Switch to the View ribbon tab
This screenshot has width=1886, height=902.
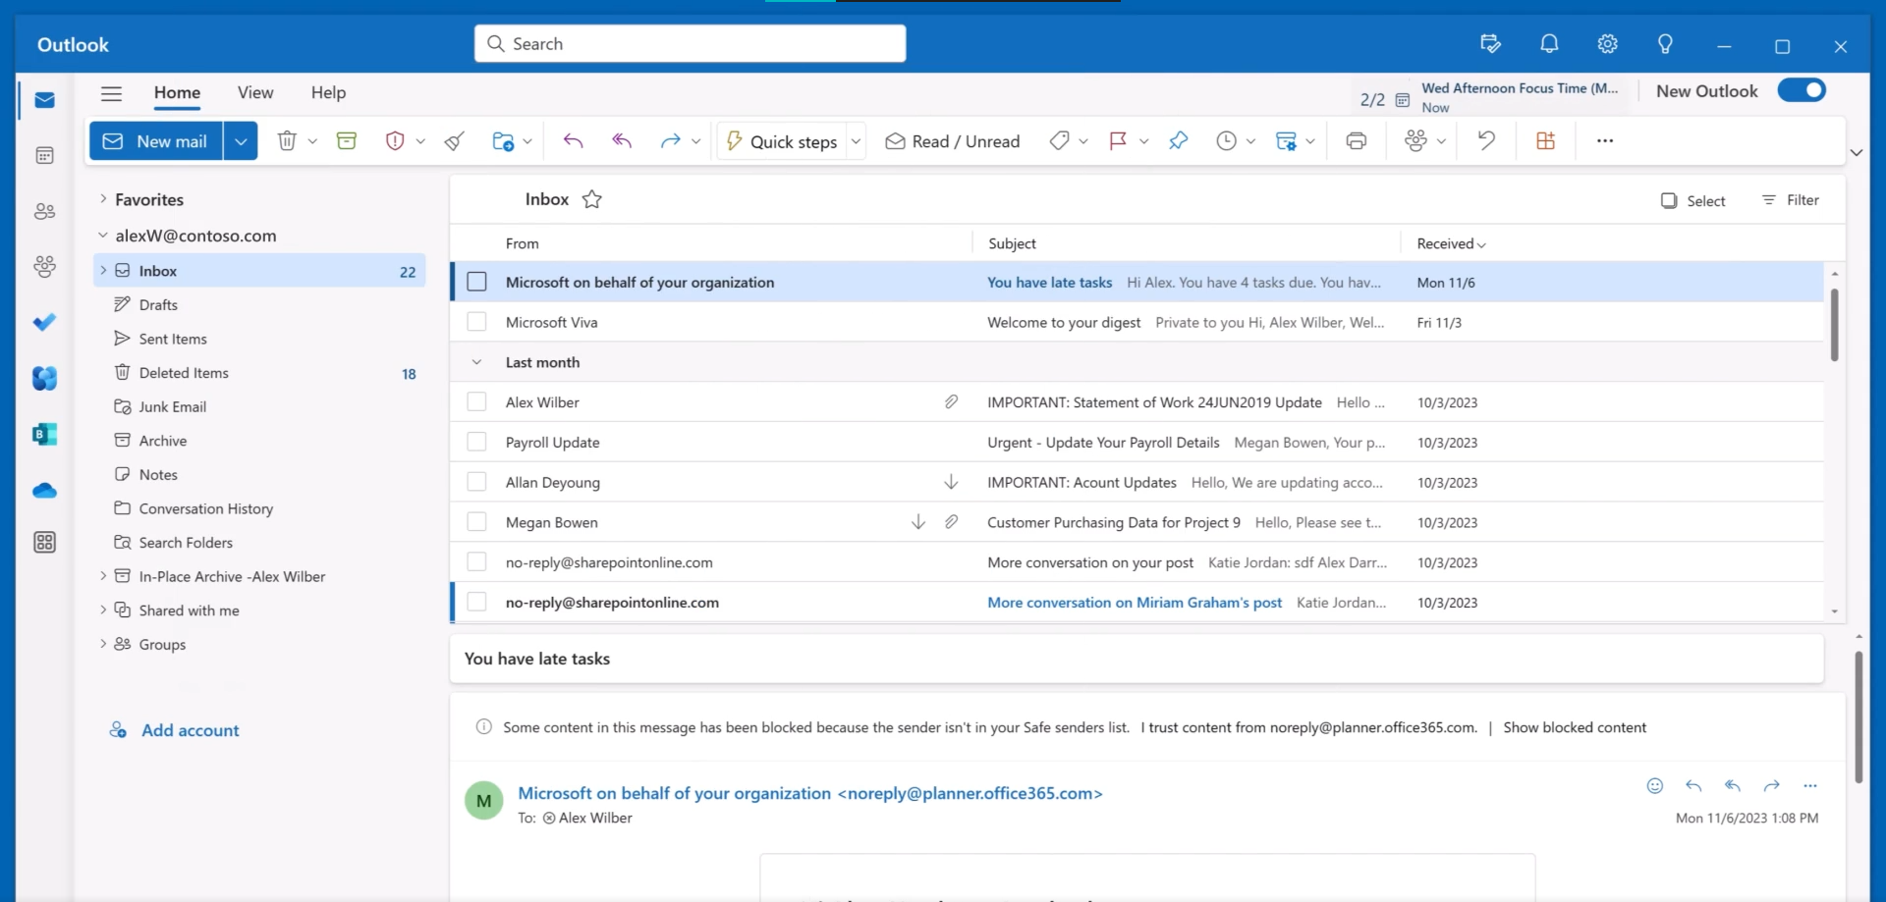click(x=254, y=92)
